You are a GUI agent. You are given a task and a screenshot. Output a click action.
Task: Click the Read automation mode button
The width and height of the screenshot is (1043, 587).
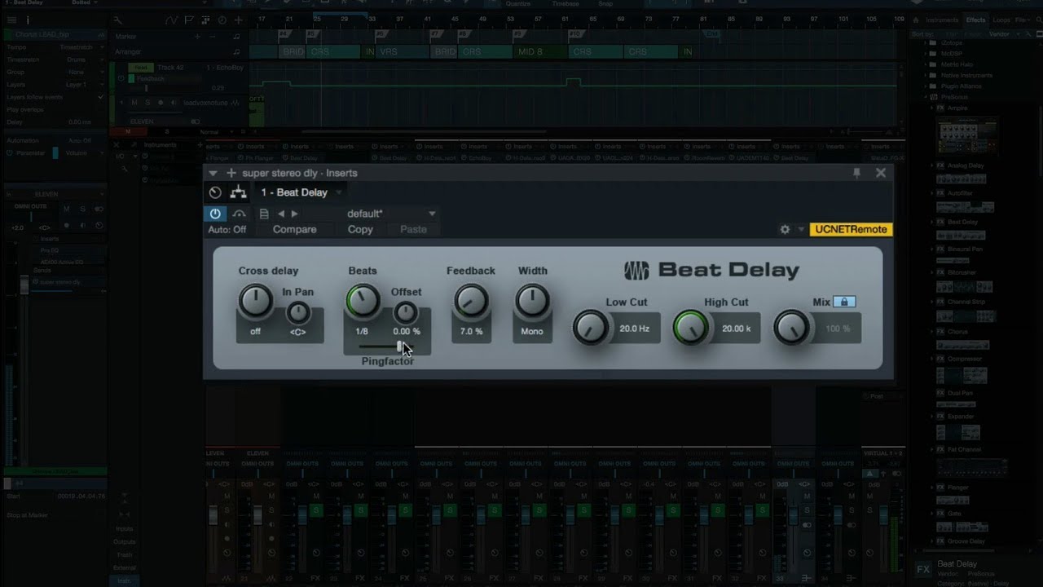click(141, 68)
